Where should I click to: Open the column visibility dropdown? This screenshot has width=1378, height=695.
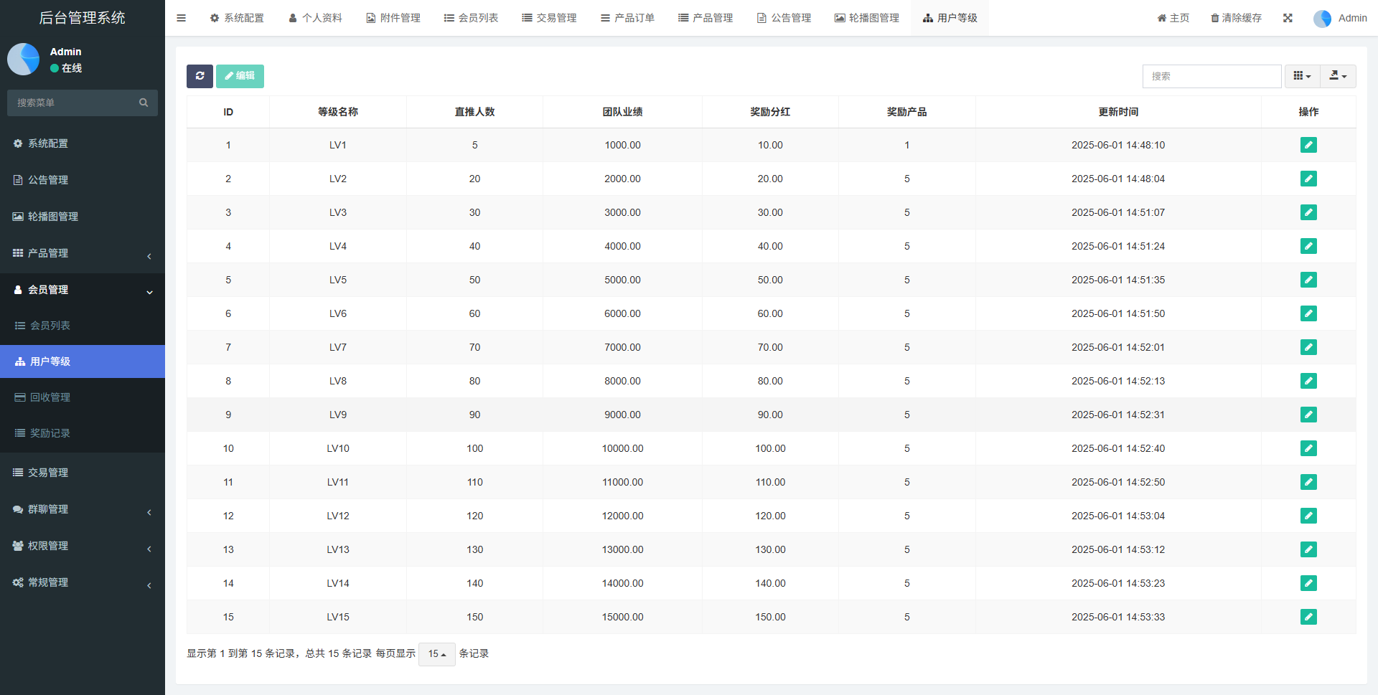(1301, 76)
